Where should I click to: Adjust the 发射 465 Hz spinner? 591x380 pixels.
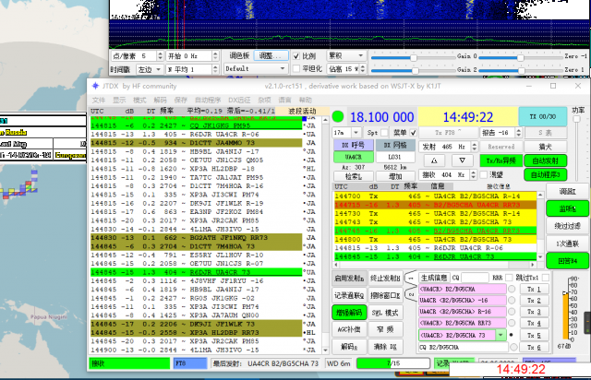click(475, 147)
